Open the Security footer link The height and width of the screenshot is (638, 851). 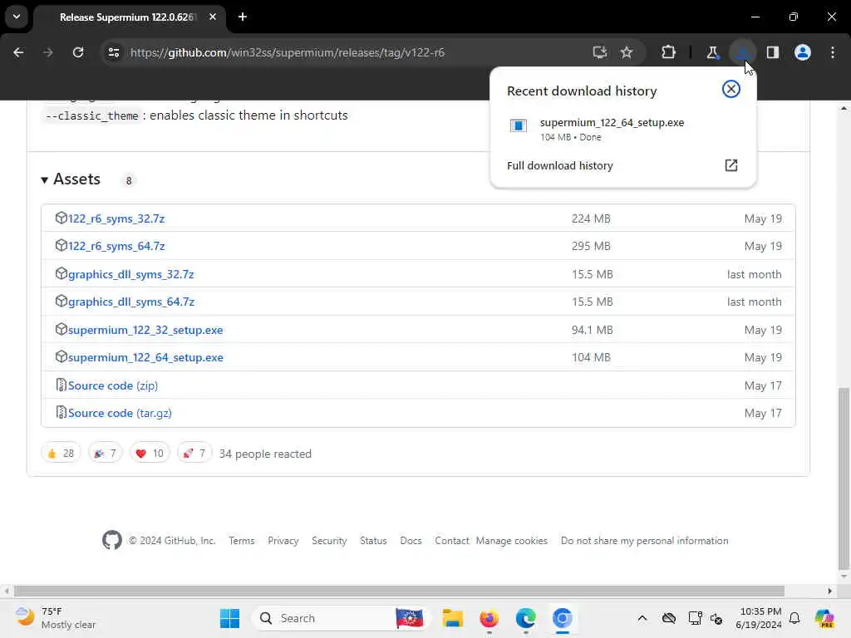pyautogui.click(x=329, y=541)
